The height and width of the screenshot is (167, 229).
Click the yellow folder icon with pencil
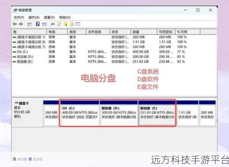point(72,24)
